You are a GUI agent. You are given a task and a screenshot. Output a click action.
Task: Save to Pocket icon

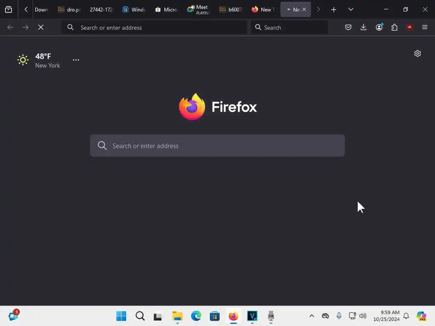(x=348, y=27)
